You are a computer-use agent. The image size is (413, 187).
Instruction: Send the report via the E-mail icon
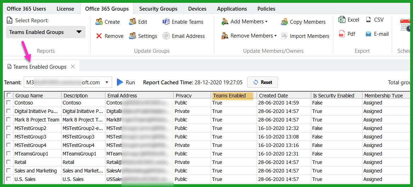coord(368,34)
